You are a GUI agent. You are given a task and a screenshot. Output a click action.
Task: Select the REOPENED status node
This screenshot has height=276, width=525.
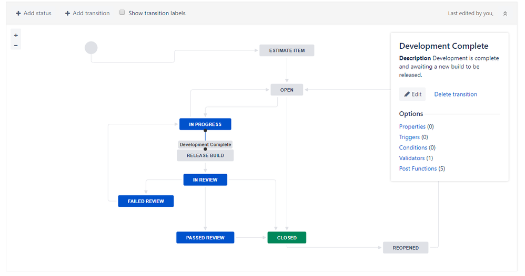click(x=405, y=248)
